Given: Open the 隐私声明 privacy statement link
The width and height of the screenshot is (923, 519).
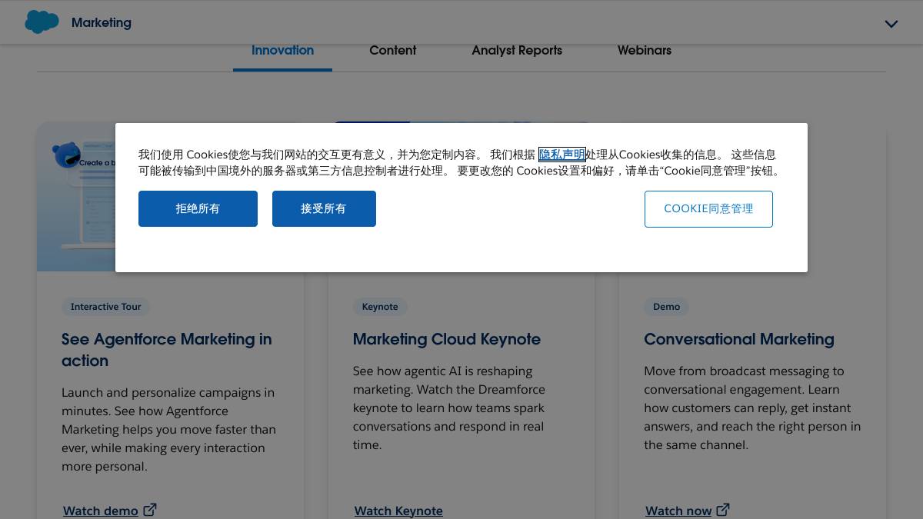Looking at the screenshot, I should [561, 155].
